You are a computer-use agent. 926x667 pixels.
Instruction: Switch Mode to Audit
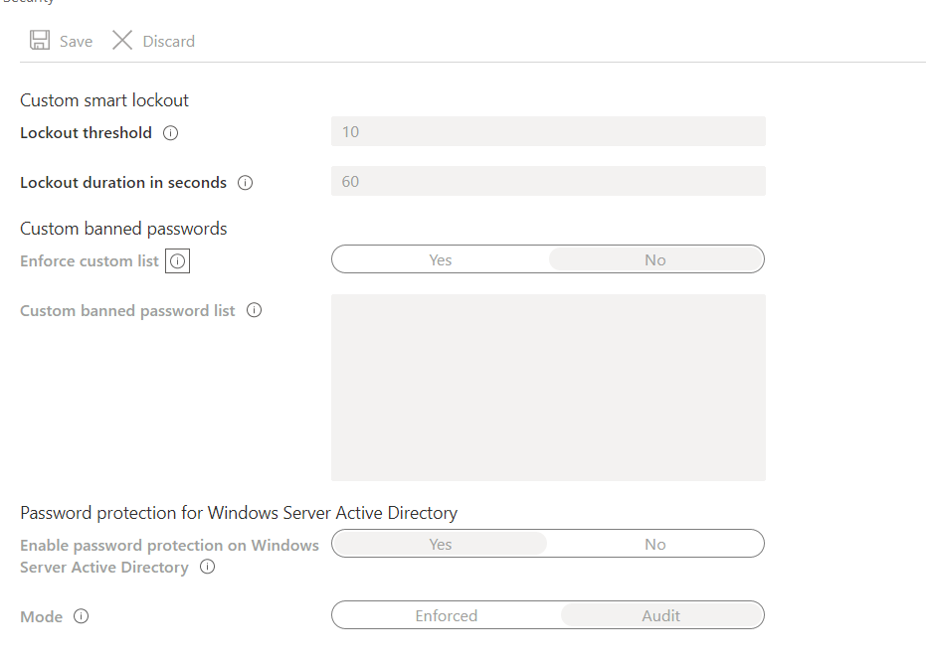(x=660, y=616)
